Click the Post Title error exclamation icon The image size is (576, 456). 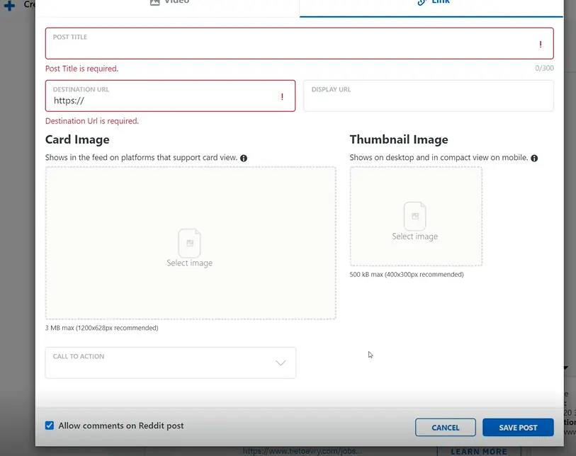pyautogui.click(x=541, y=45)
